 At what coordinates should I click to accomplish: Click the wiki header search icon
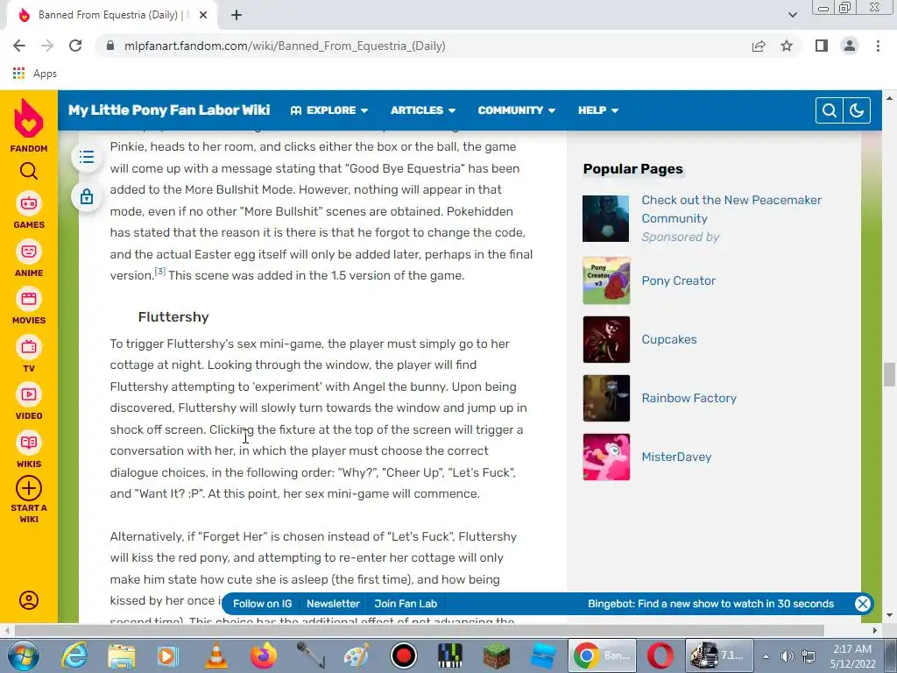coord(830,110)
